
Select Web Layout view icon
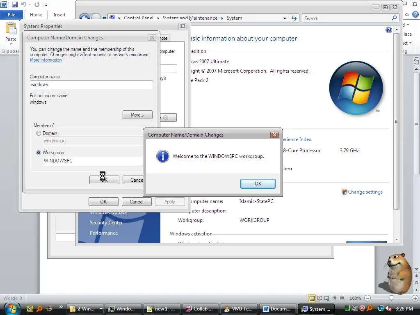point(327,298)
